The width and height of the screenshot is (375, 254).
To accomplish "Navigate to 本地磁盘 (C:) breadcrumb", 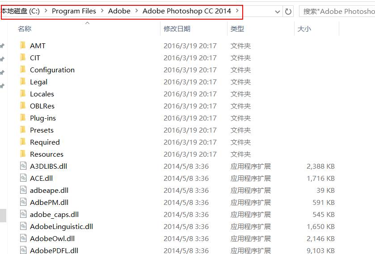I will click(21, 11).
